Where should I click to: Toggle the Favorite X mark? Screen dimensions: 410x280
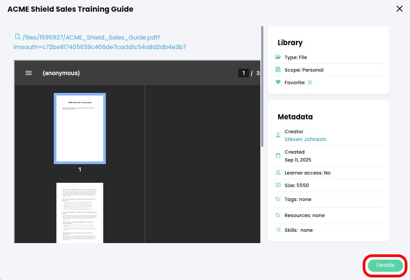click(310, 82)
